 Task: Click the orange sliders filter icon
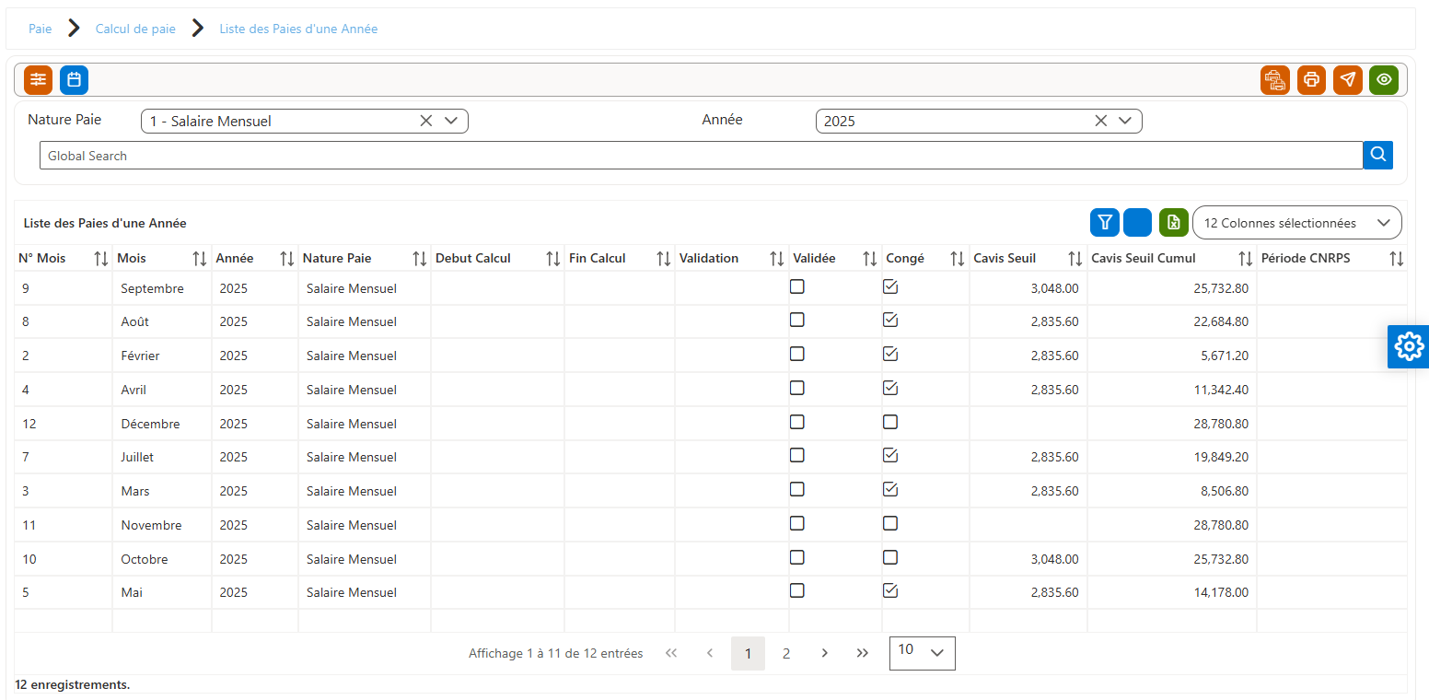39,80
